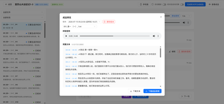Jump to timestamp [00:43 - 01:00]
Screen dimensions: 224x104
pos(71,78)
